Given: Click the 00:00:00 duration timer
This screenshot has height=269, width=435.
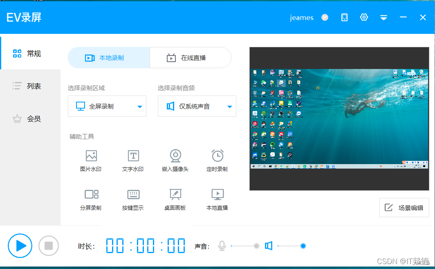Looking at the screenshot, I should click(x=146, y=246).
